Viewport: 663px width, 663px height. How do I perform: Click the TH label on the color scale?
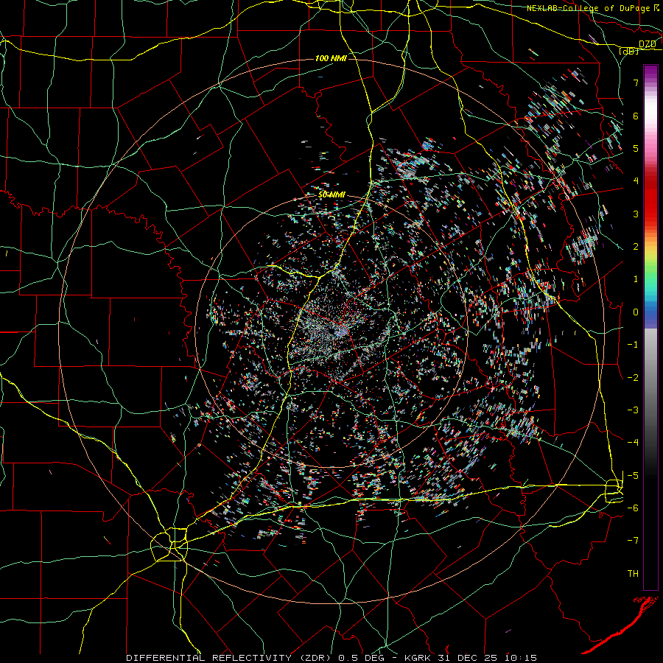pyautogui.click(x=633, y=574)
